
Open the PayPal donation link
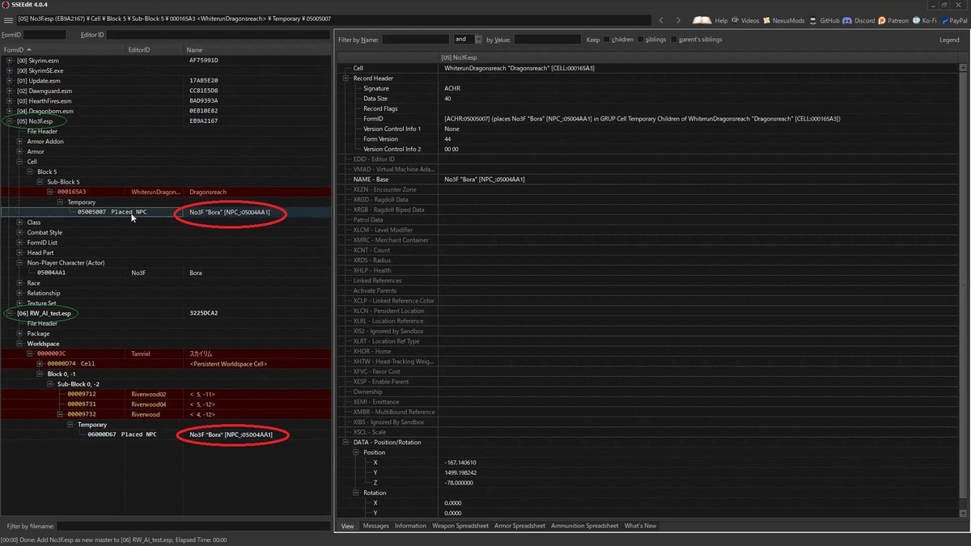[x=954, y=20]
